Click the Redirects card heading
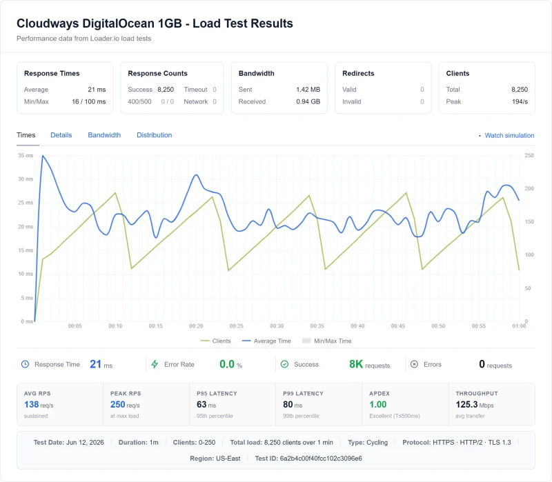 pos(358,73)
